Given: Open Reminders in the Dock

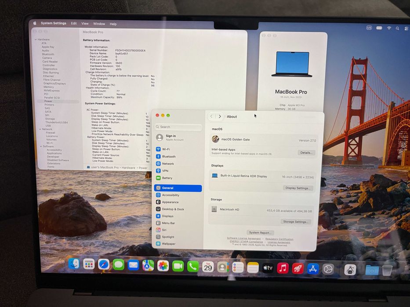Looking at the screenshot, I should click(238, 268).
